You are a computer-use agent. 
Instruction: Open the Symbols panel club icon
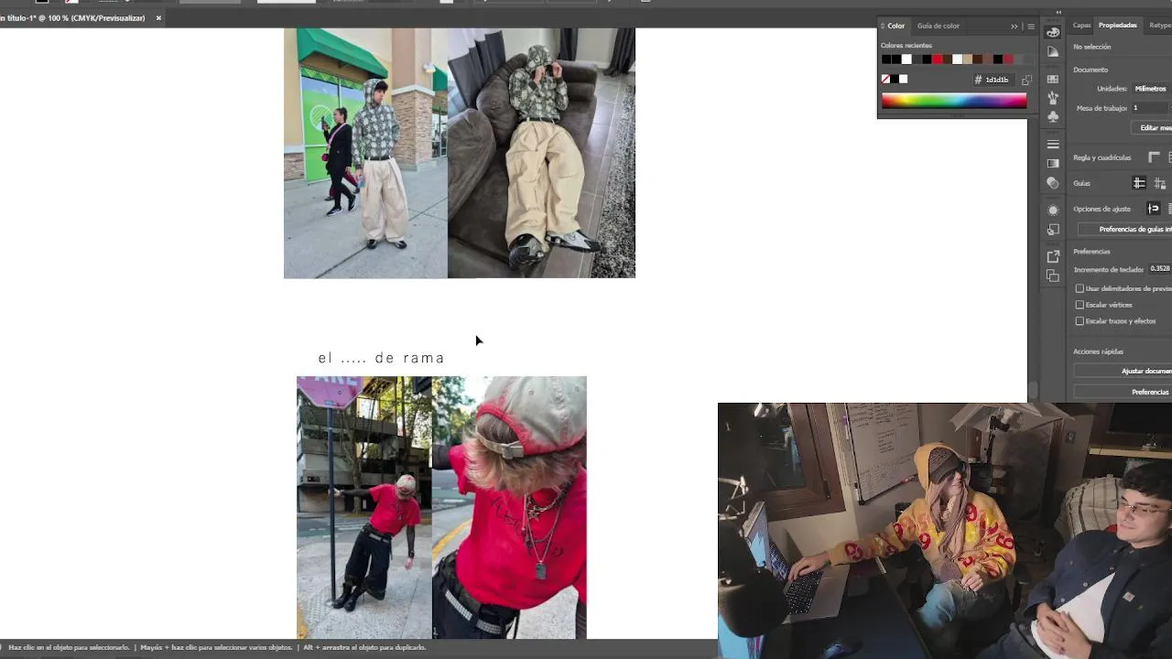[1053, 117]
